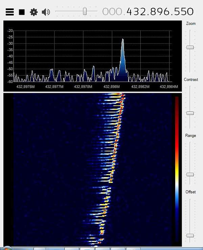
Task: Click the 432,8975M frequency axis label
Action: 26,86
